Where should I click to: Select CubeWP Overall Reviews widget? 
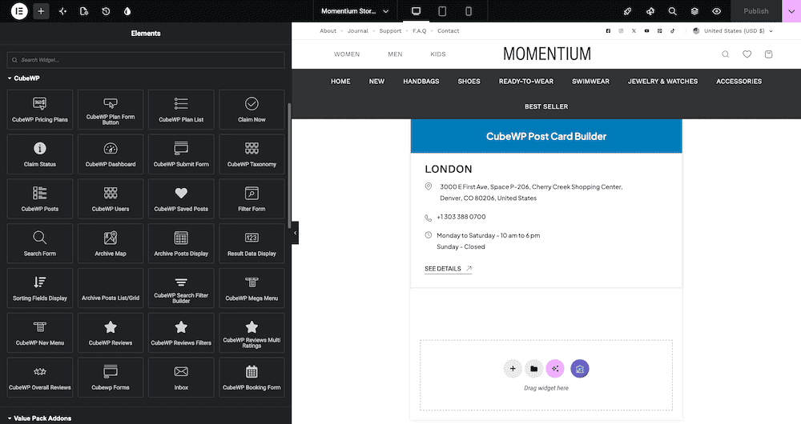pos(40,378)
